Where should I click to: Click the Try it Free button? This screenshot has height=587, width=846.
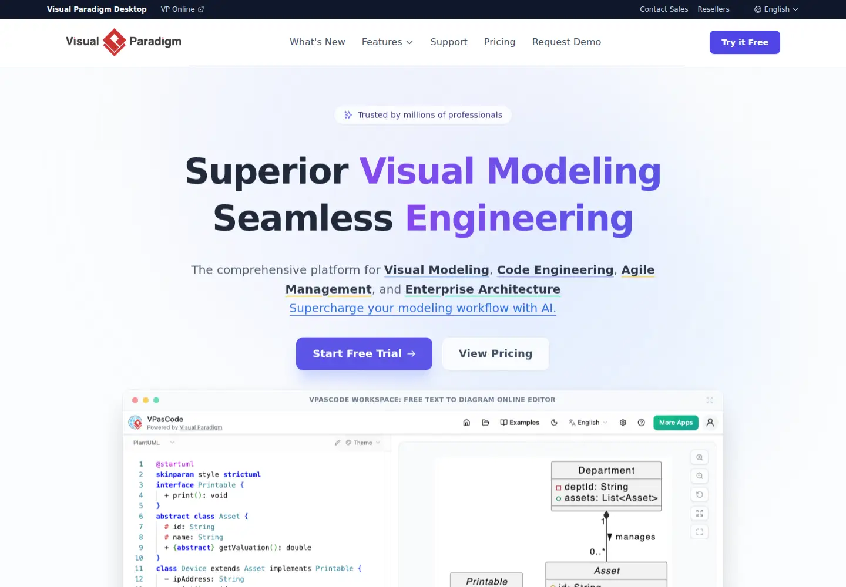click(744, 42)
